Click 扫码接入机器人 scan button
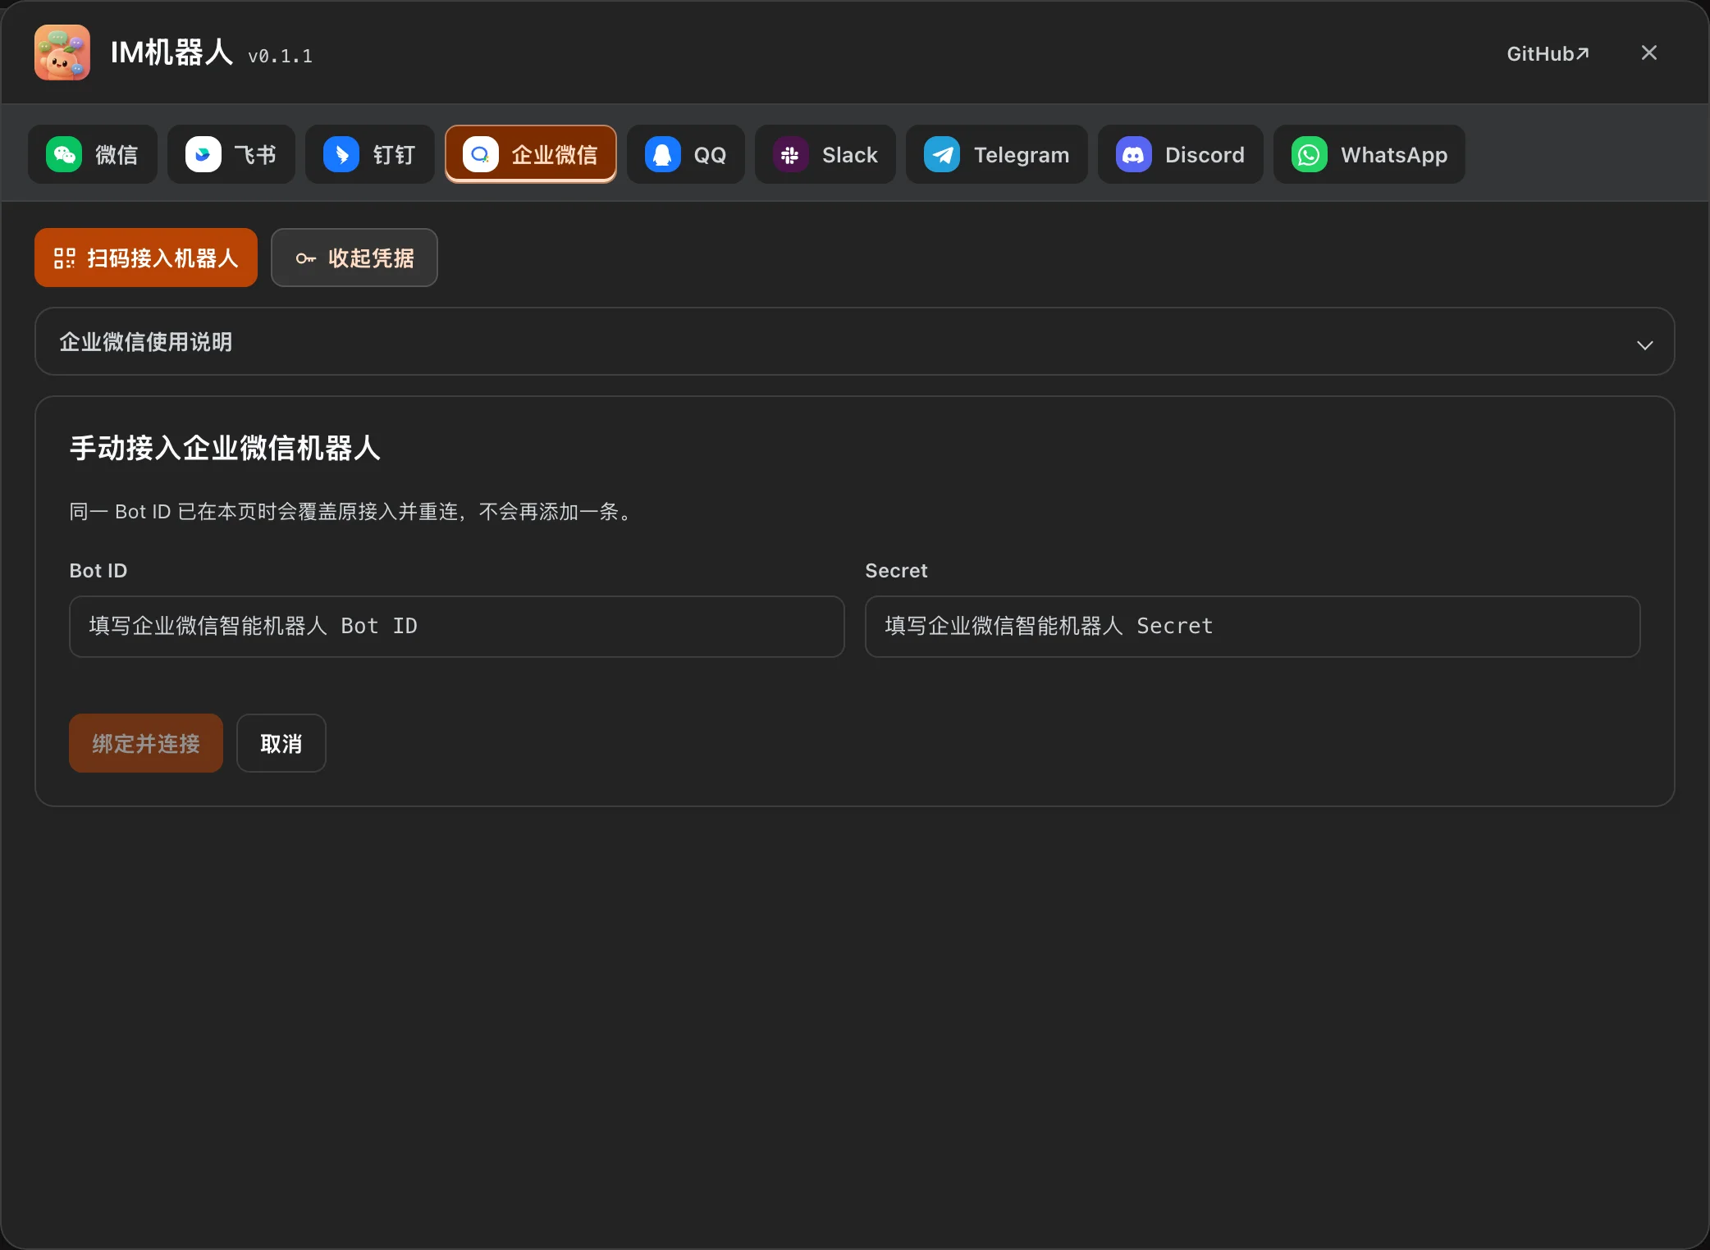 click(x=146, y=258)
